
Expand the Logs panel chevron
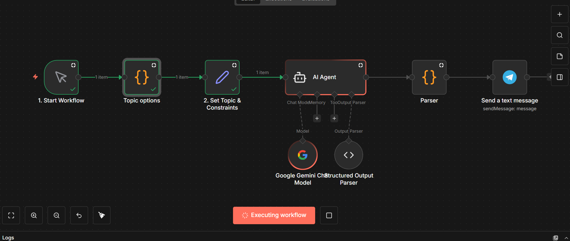click(566, 238)
